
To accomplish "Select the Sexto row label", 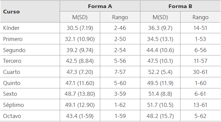I will tap(10, 94).
